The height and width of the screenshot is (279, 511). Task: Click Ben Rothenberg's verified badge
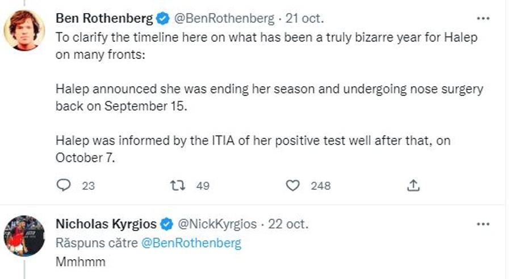click(163, 19)
